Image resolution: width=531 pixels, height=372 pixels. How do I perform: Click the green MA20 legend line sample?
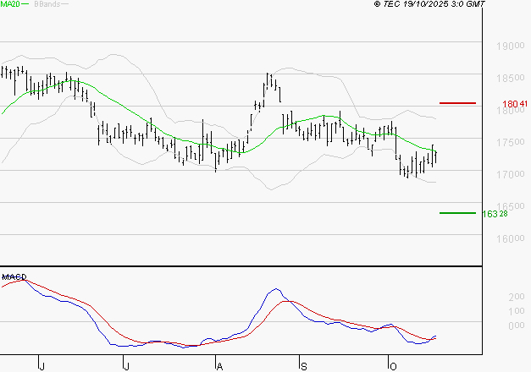pos(25,5)
